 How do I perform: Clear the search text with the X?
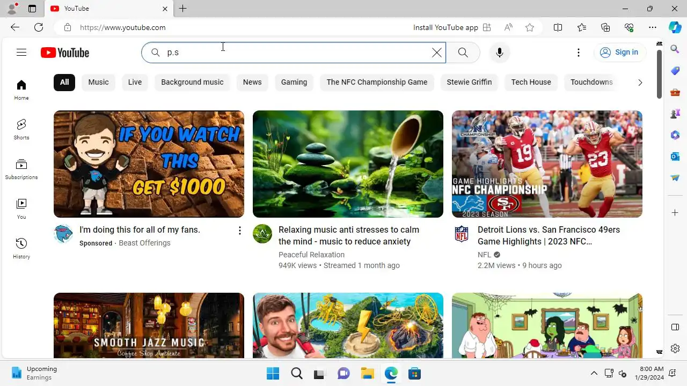click(x=437, y=53)
